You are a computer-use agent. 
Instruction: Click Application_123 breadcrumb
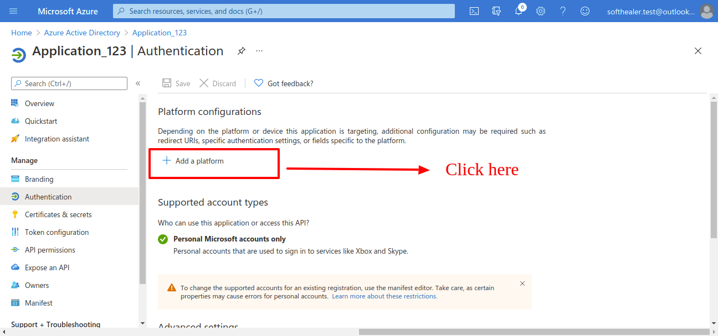click(x=160, y=33)
